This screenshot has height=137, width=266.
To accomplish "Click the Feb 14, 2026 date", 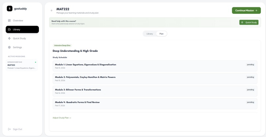I will pyautogui.click(x=60, y=68).
